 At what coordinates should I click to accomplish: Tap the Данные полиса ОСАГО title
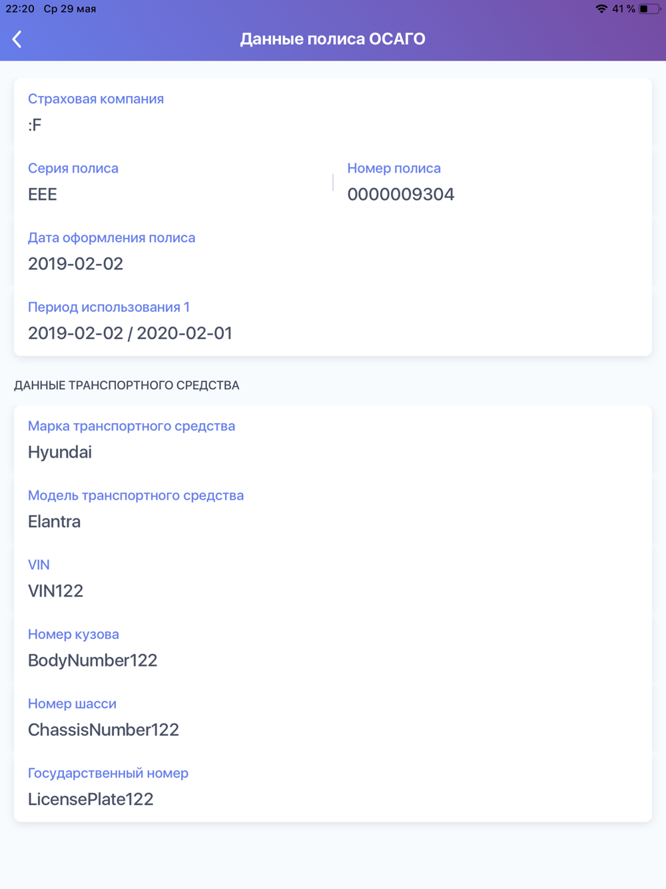[x=333, y=39]
